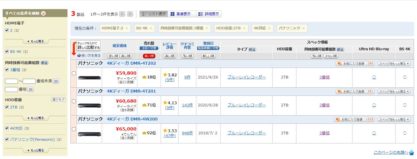Screen dimensions: 417x159
Task: Jump to このページの先頭へ
Action: click(x=394, y=153)
